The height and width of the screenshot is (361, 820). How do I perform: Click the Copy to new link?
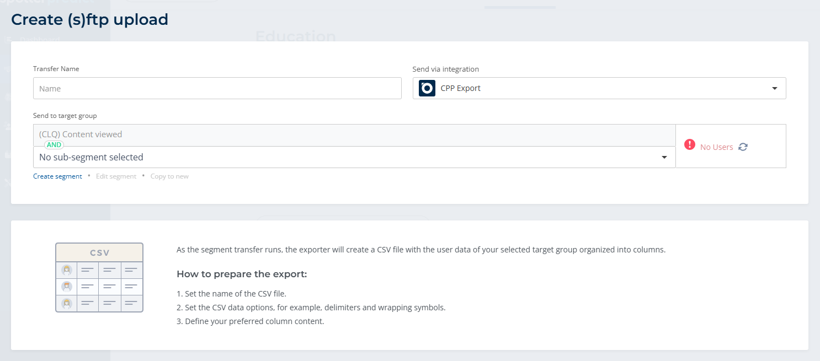click(x=169, y=176)
